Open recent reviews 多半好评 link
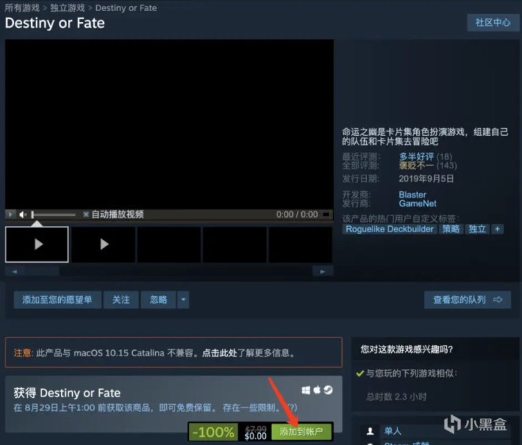The width and height of the screenshot is (522, 445). point(417,157)
